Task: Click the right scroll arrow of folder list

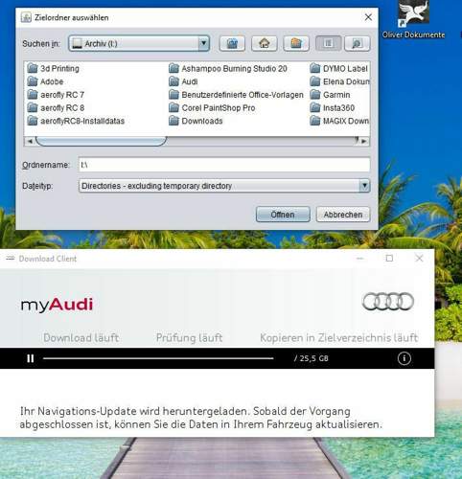Action: 364,141
